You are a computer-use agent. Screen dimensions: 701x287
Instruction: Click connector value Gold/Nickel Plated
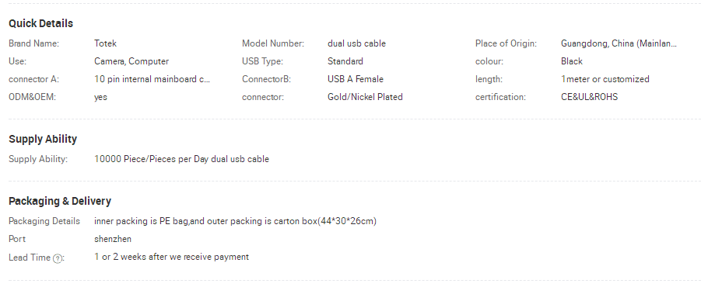[365, 97]
